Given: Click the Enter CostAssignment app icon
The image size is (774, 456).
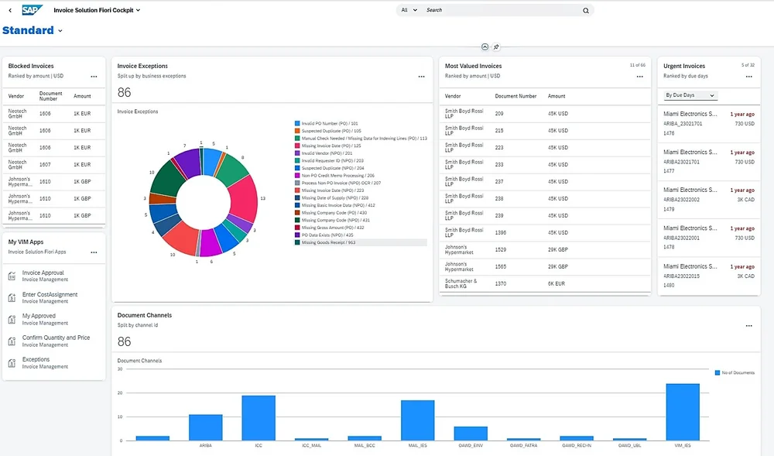Looking at the screenshot, I should pyautogui.click(x=12, y=298).
